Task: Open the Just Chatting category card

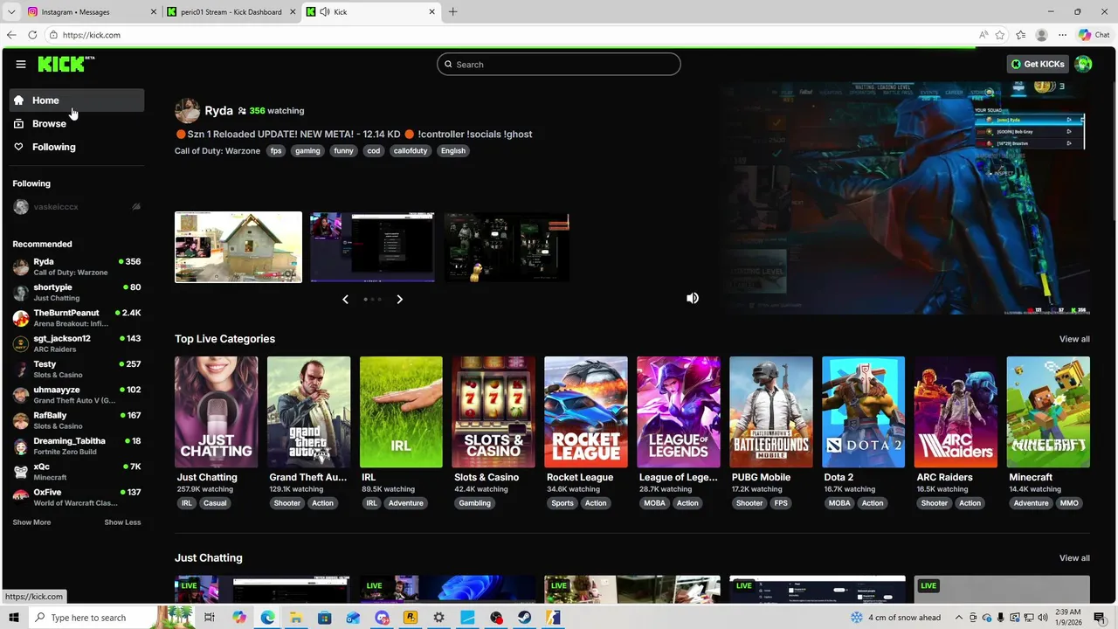Action: click(216, 411)
